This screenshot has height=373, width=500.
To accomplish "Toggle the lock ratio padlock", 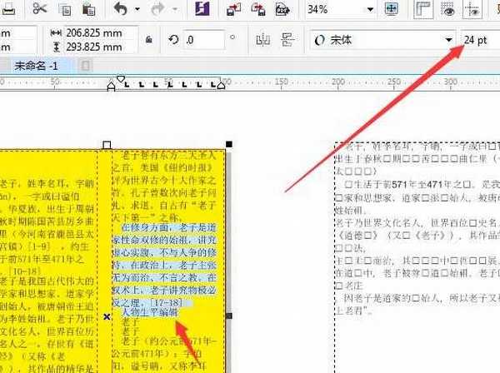I will (x=148, y=39).
